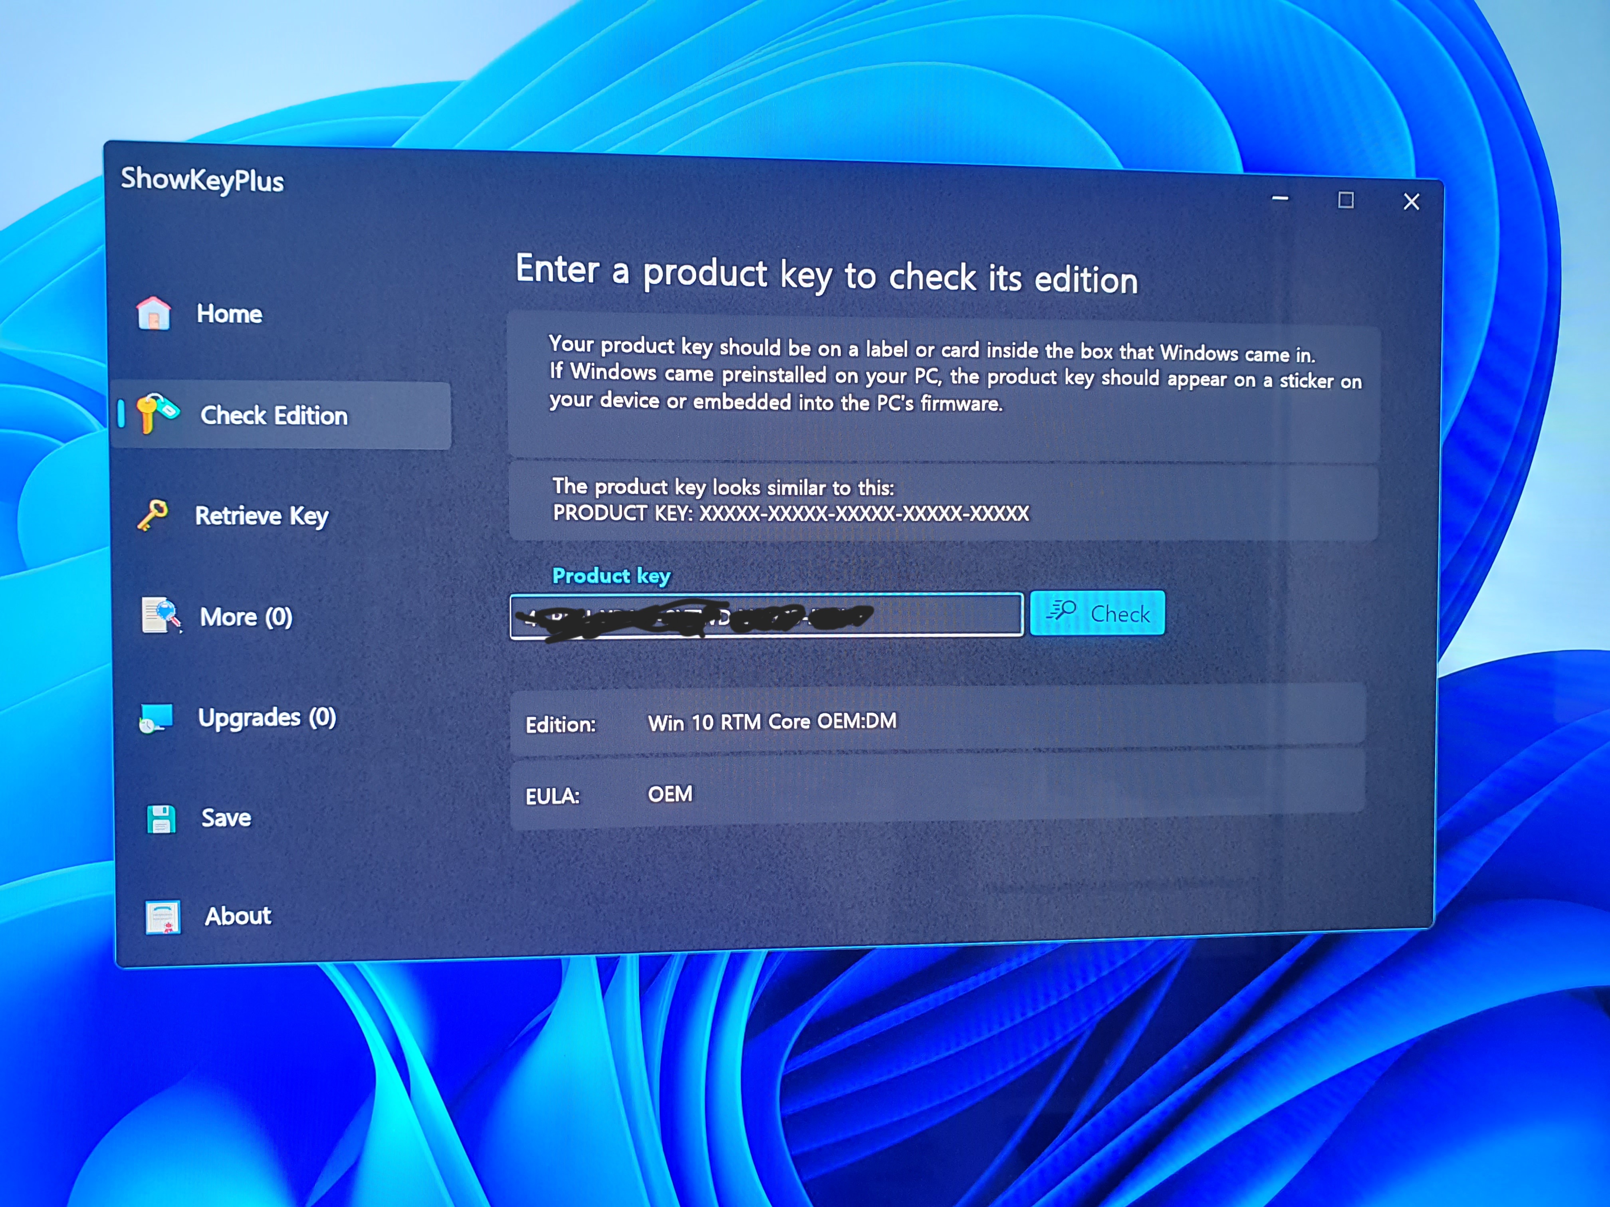Screen dimensions: 1610x1207
Task: Click the 'Product key' field label
Action: pos(611,576)
